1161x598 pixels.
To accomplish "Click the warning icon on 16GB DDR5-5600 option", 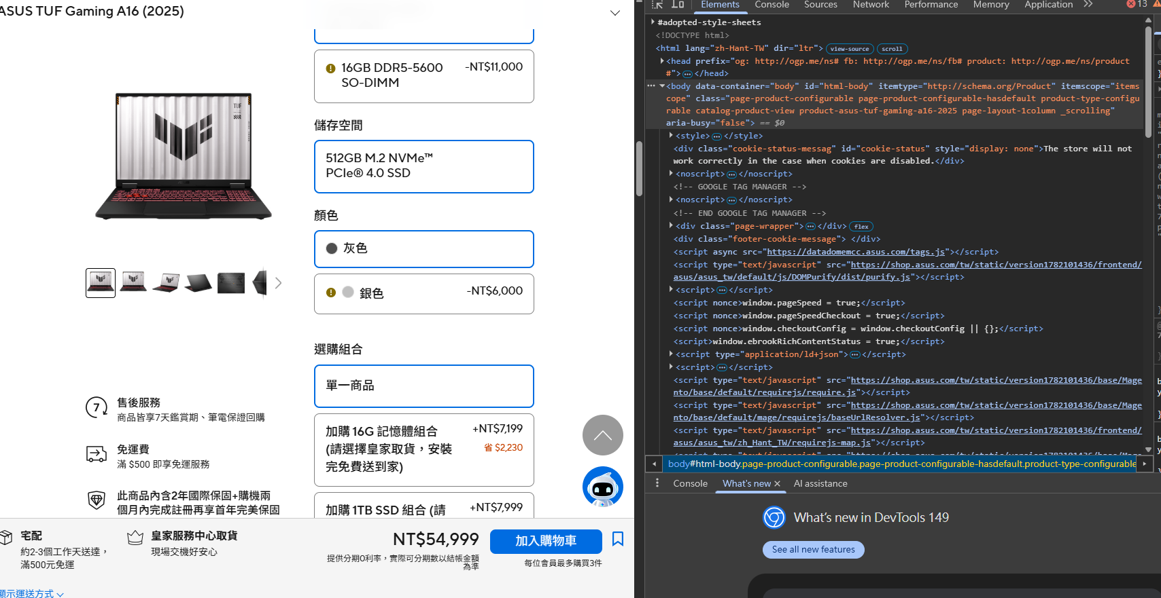I will pyautogui.click(x=330, y=69).
